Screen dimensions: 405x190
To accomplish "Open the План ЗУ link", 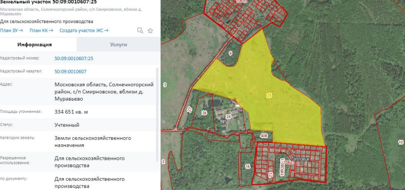I will click(x=12, y=30).
